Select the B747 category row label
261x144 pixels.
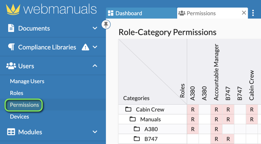click(151, 139)
